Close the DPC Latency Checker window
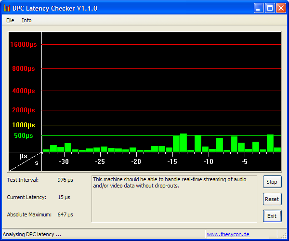This screenshot has width=289, height=241. click(x=281, y=8)
